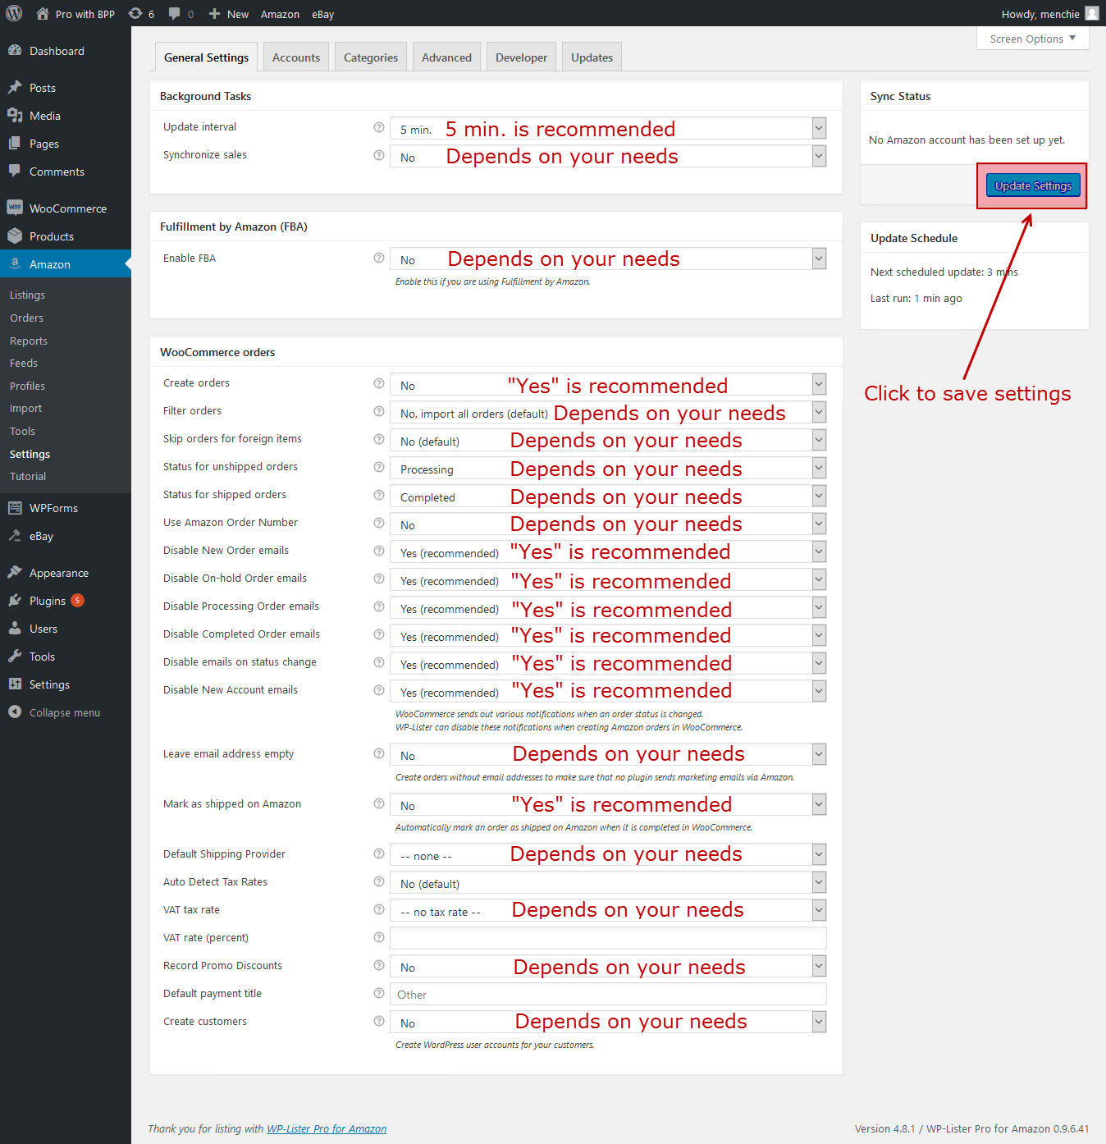Open the Leave email address empty dropdown
This screenshot has height=1144, width=1106.
click(608, 754)
